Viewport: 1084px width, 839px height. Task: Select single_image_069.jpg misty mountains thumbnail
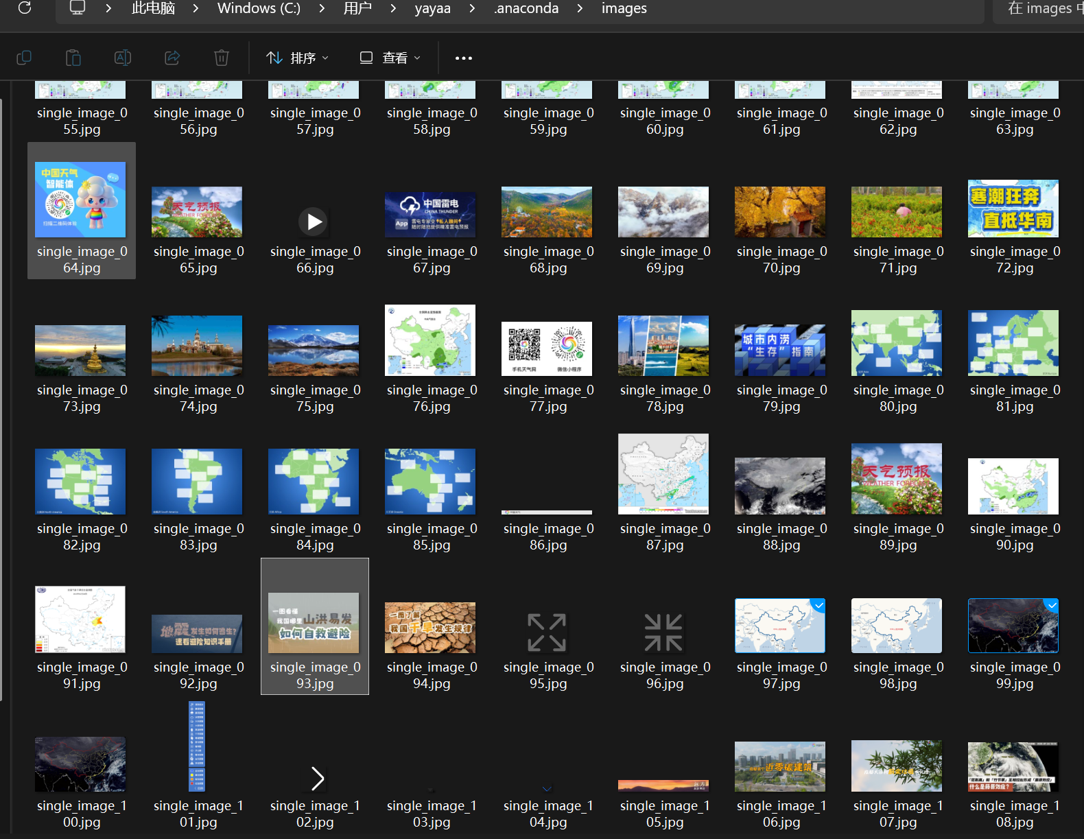coord(663,212)
